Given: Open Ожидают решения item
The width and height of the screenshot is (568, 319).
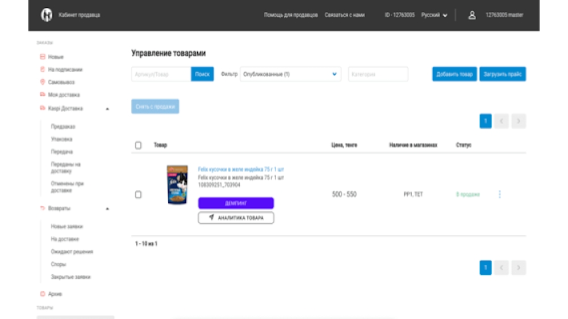Looking at the screenshot, I should (72, 252).
